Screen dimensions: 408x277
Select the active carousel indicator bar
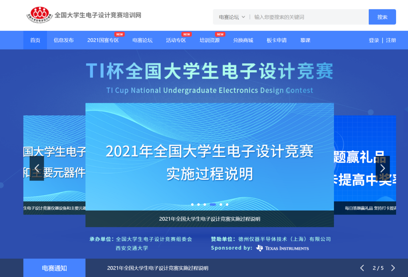pos(213,204)
